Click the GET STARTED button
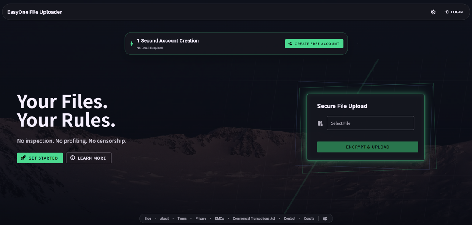472x225 pixels. [x=40, y=158]
